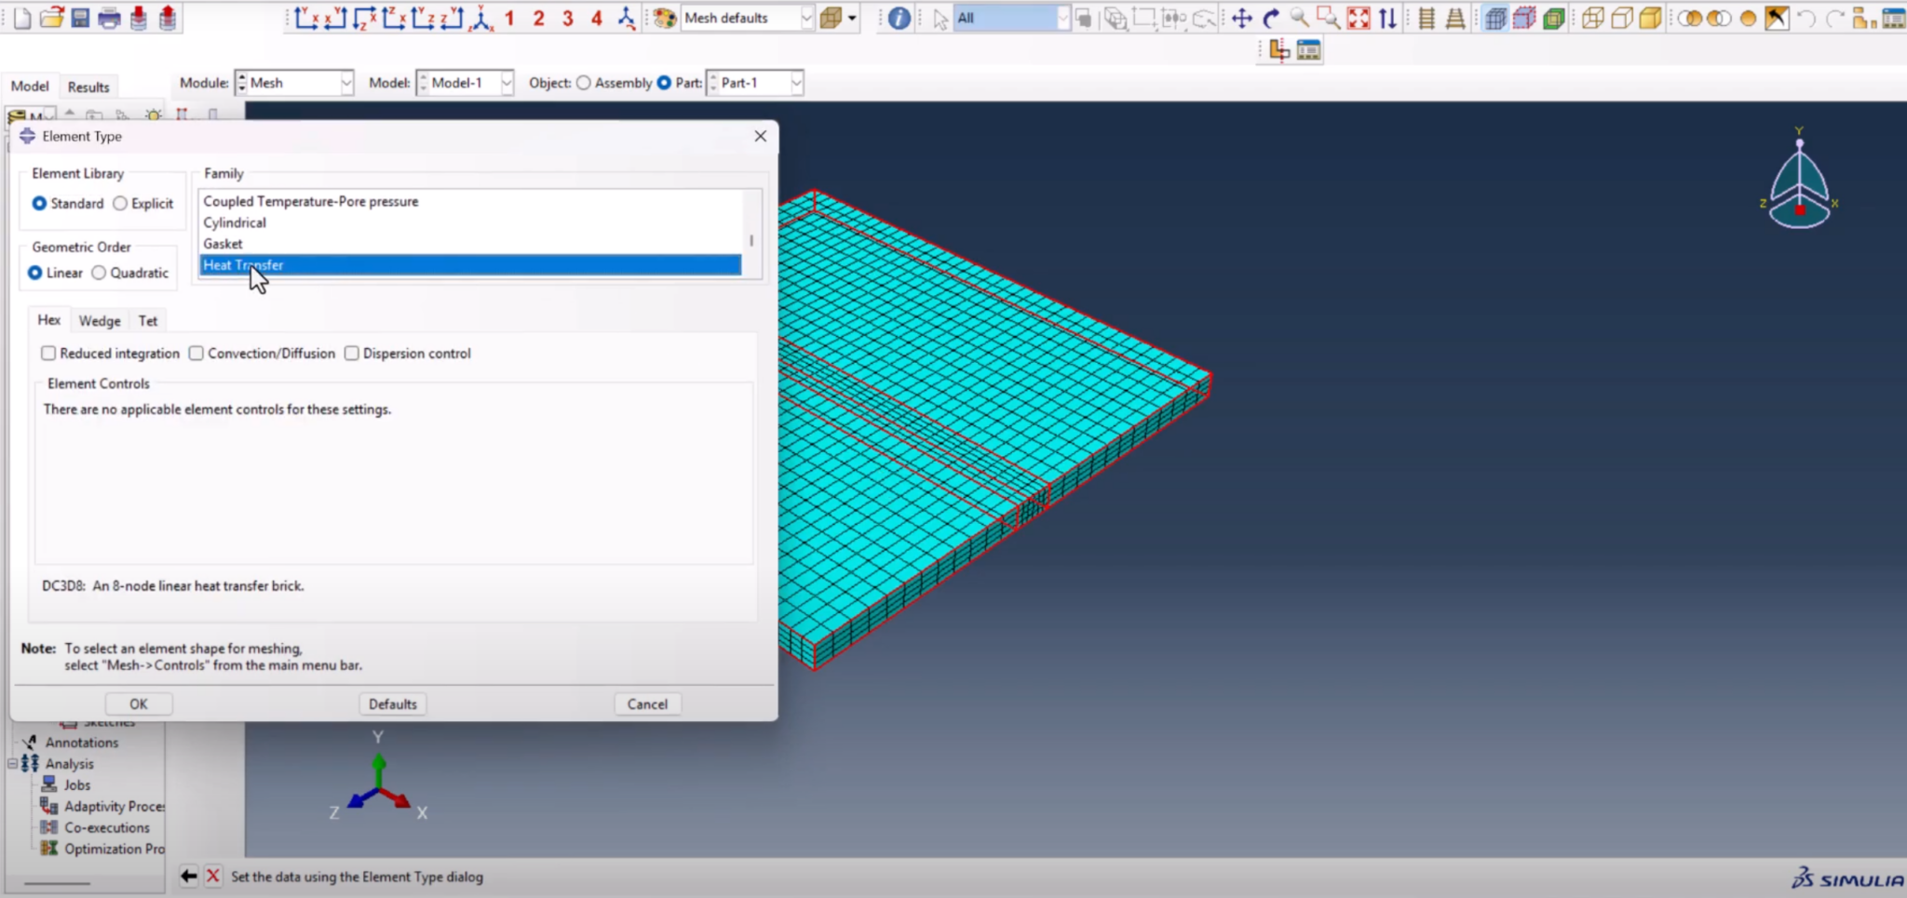This screenshot has width=1907, height=898.
Task: Open the Module dropdown showing Mesh
Action: point(345,83)
